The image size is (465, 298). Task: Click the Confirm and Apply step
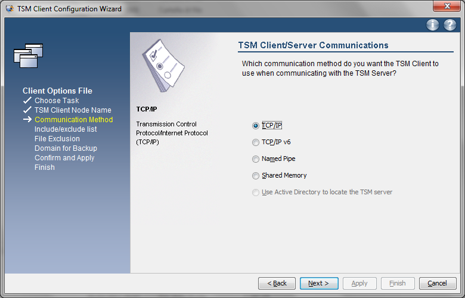click(x=64, y=158)
